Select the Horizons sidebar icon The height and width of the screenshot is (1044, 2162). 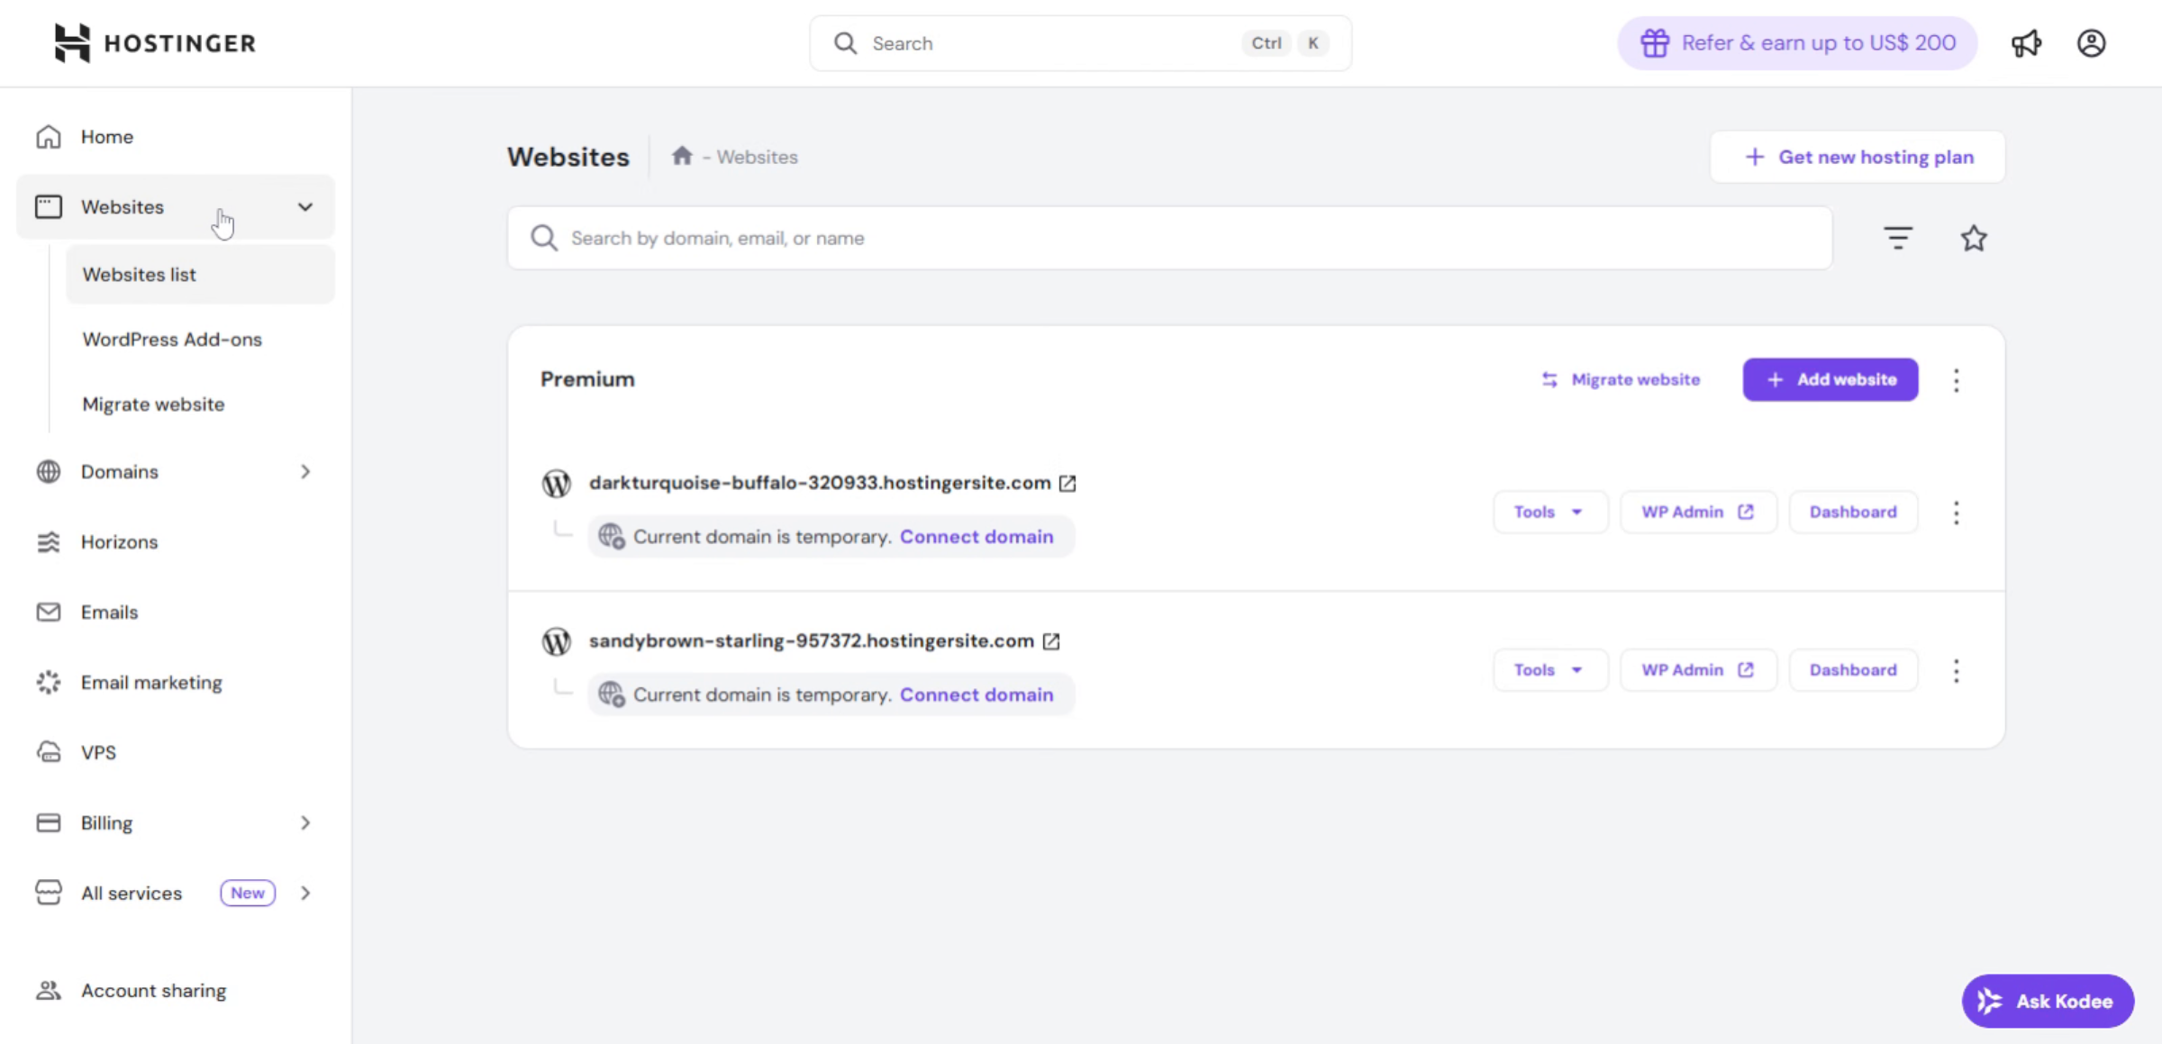(48, 541)
